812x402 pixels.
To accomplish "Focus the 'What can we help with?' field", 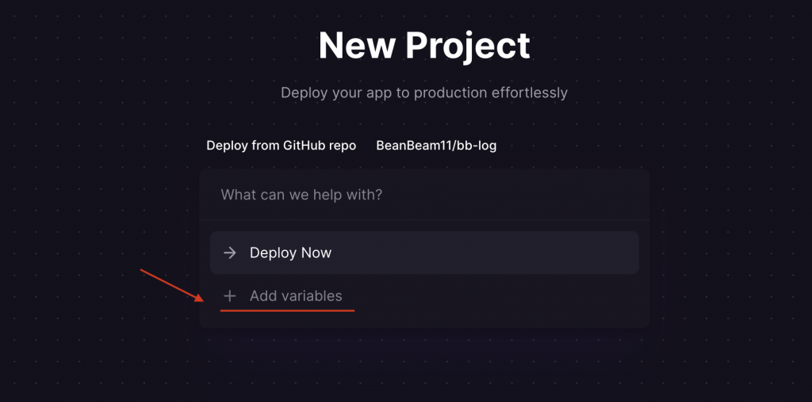I will coord(424,195).
